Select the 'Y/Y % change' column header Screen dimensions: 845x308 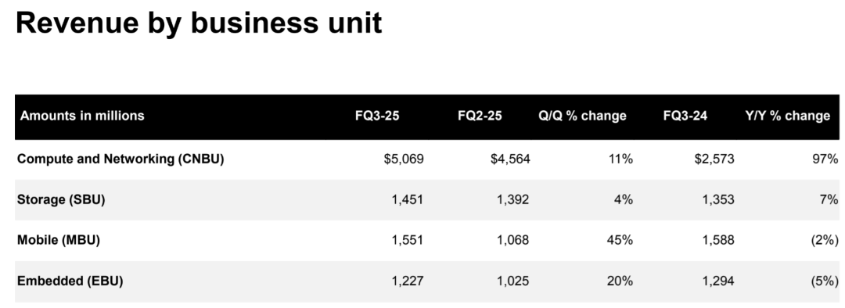[787, 116]
